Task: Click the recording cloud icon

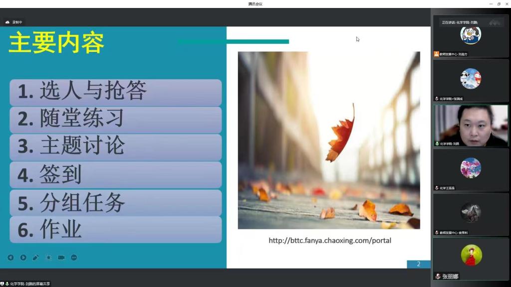Action: 7,22
